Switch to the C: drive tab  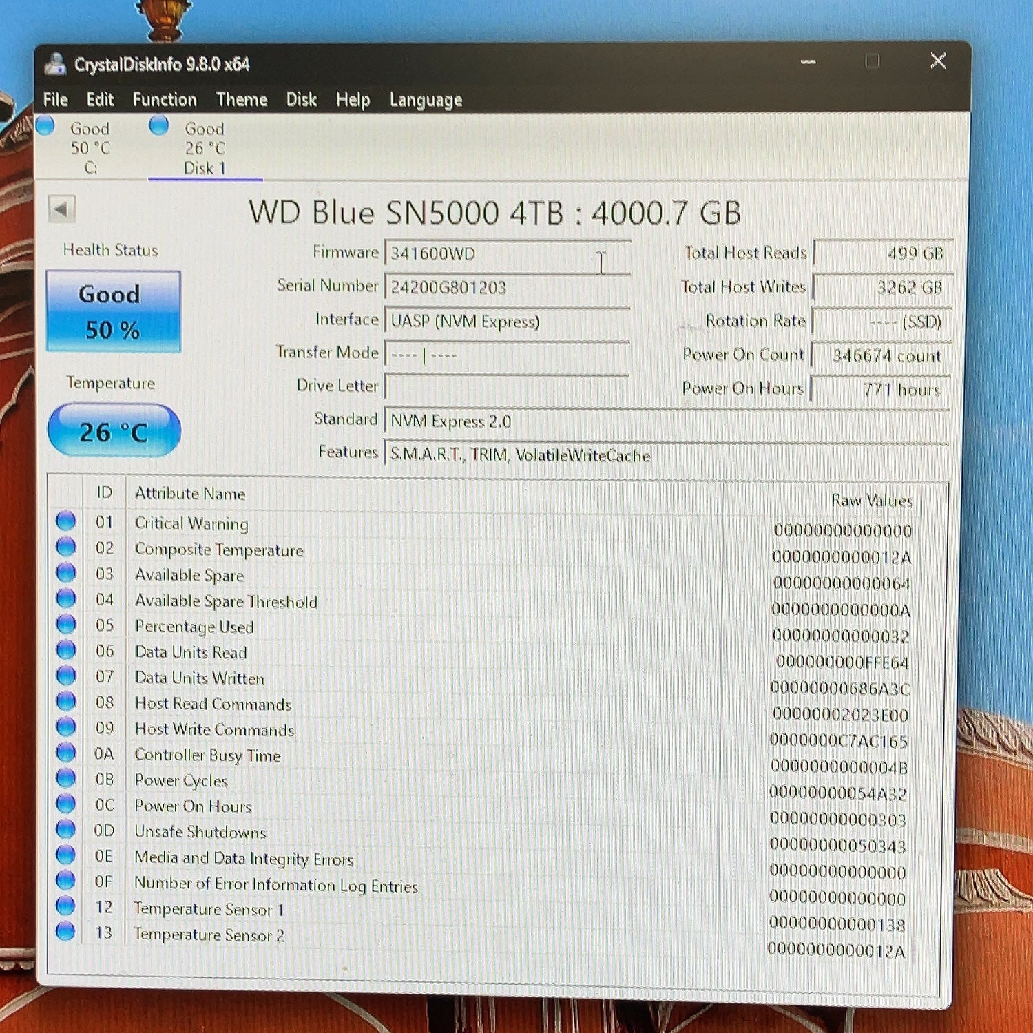[90, 148]
